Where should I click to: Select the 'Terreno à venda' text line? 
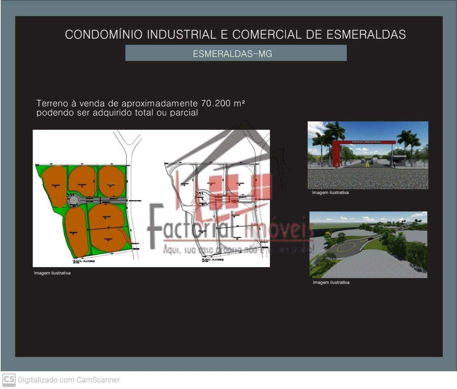click(141, 103)
